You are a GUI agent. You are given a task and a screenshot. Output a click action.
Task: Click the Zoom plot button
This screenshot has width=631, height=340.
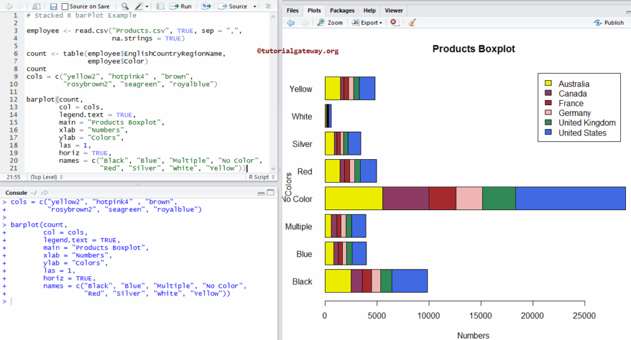point(329,22)
